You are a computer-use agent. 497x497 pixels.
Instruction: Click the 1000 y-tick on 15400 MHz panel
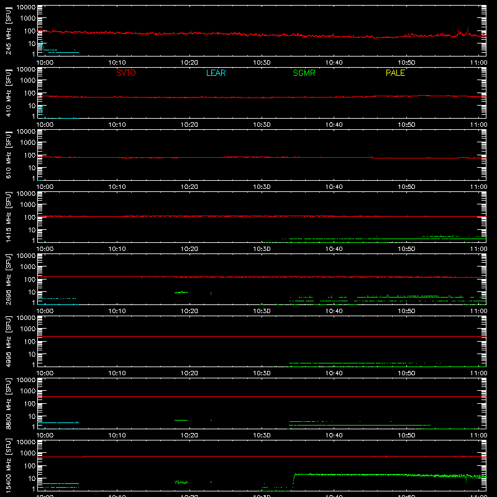28,453
